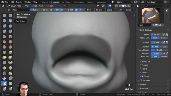
Task: Select the Draw sculpt brush
Action: point(4,15)
